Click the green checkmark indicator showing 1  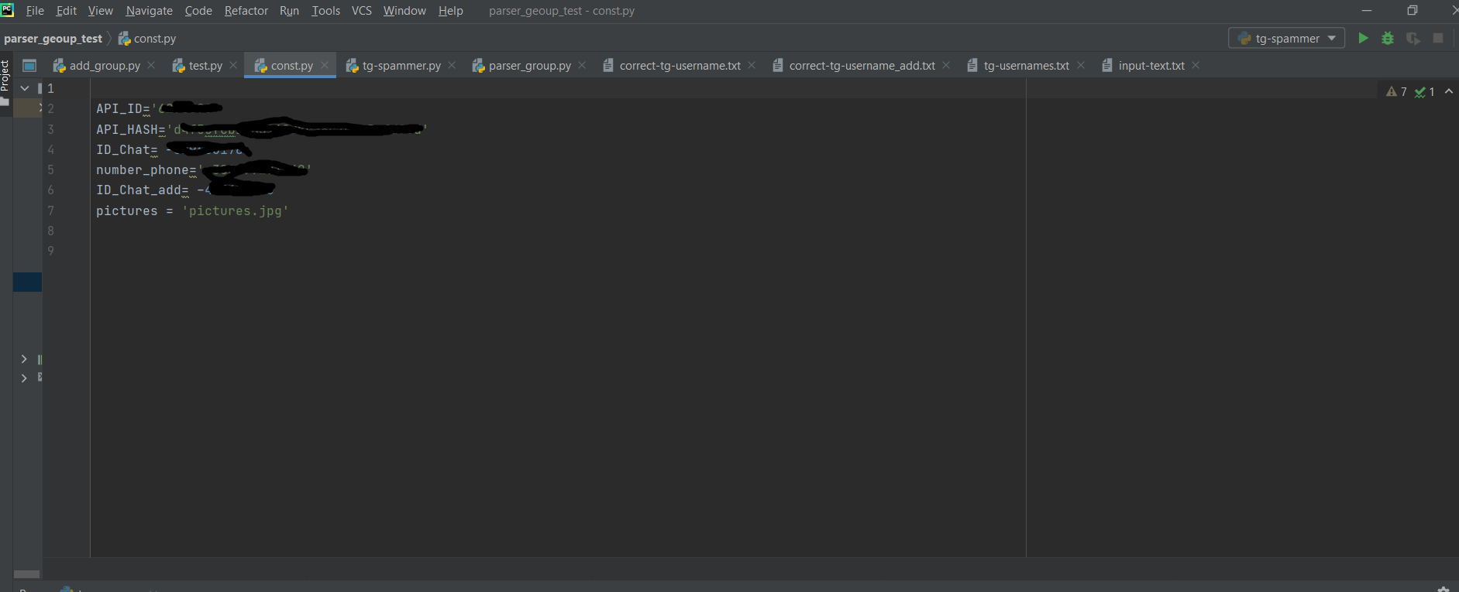tap(1424, 91)
